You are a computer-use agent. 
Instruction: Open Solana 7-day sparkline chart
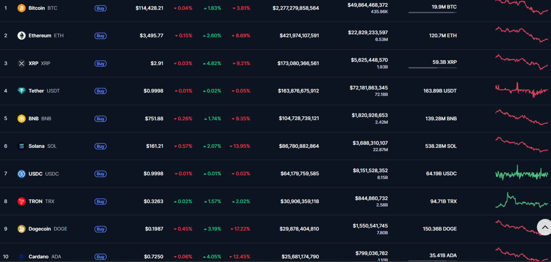click(x=522, y=145)
